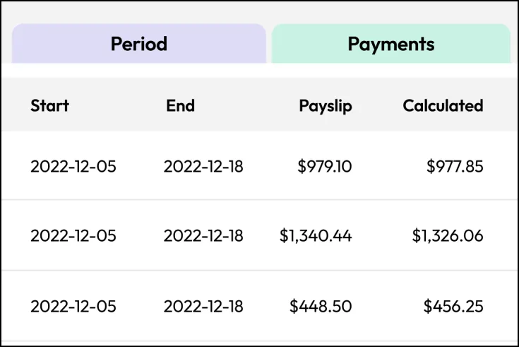519x347 pixels.
Task: Select third row start date 2022-12-05
Action: [73, 306]
